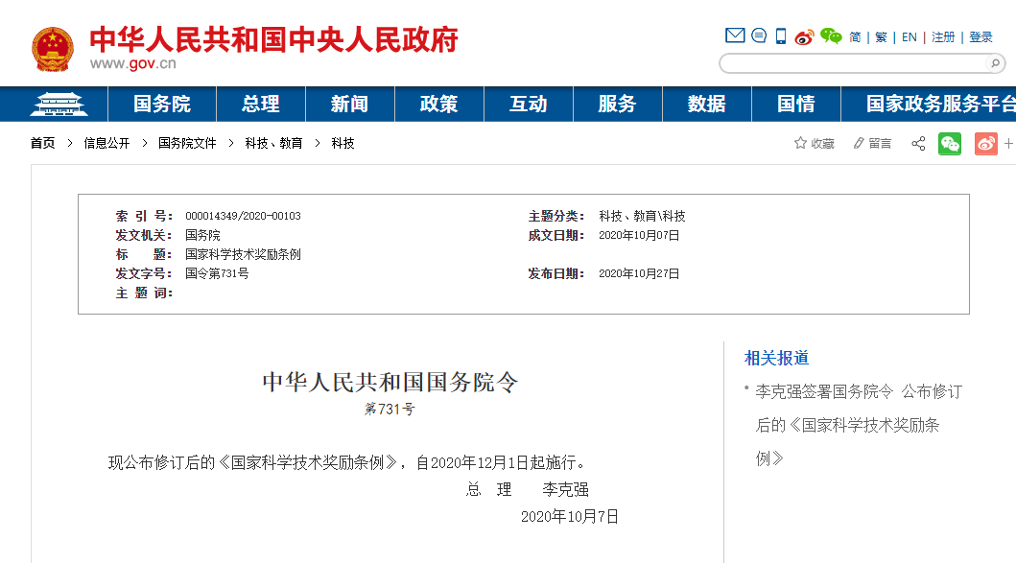Image resolution: width=1016 pixels, height=563 pixels.
Task: Open the chat bubble message icon
Action: click(x=759, y=36)
